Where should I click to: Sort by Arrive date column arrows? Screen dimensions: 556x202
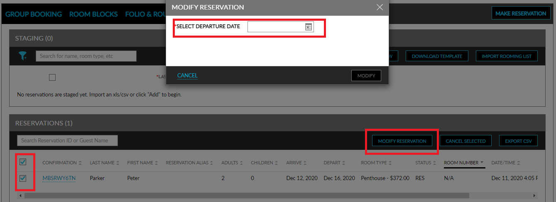coord(305,163)
